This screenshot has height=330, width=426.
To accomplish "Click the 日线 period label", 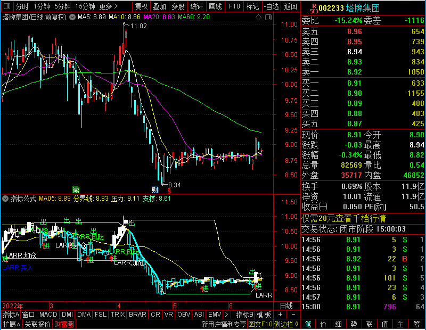I will pos(286,306).
